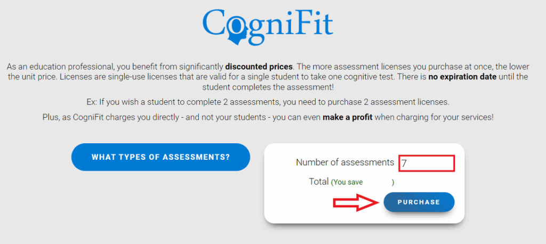
Task: Click the CogniFit logo at the top
Action: pos(268,25)
